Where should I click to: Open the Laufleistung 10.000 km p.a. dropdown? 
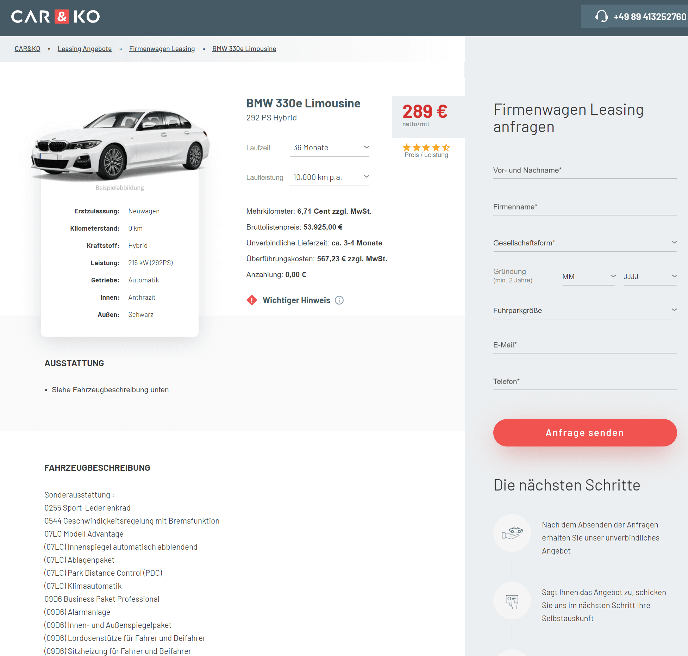[330, 177]
